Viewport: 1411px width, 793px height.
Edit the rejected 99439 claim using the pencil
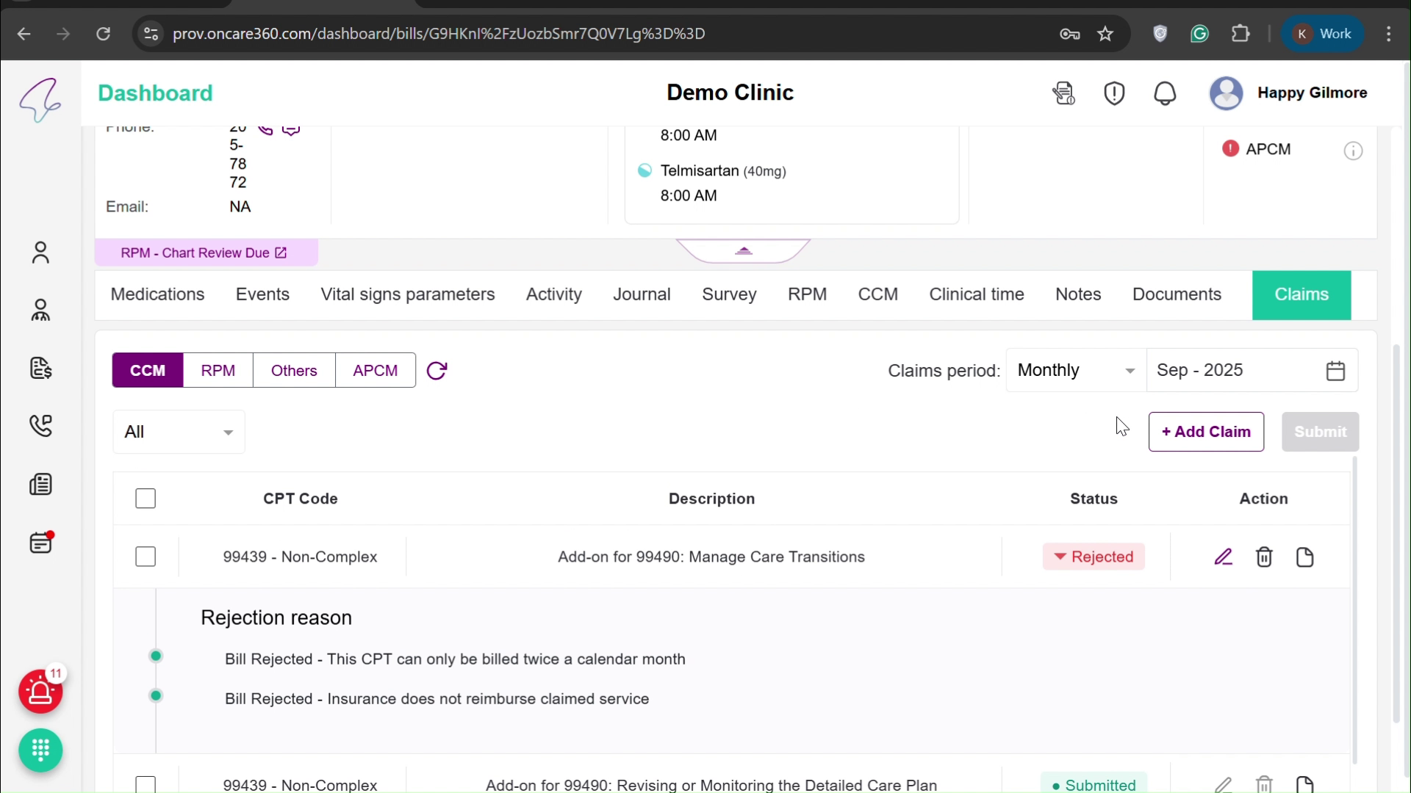click(1224, 557)
